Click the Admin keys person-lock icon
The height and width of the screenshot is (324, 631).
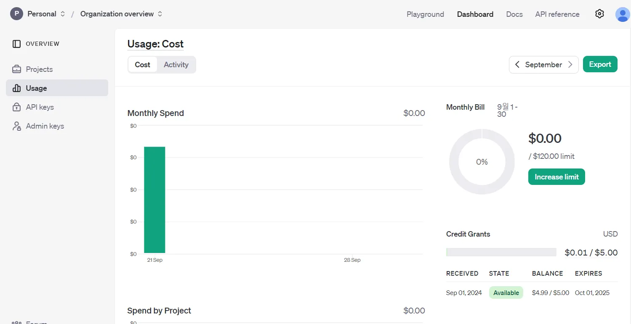click(16, 126)
